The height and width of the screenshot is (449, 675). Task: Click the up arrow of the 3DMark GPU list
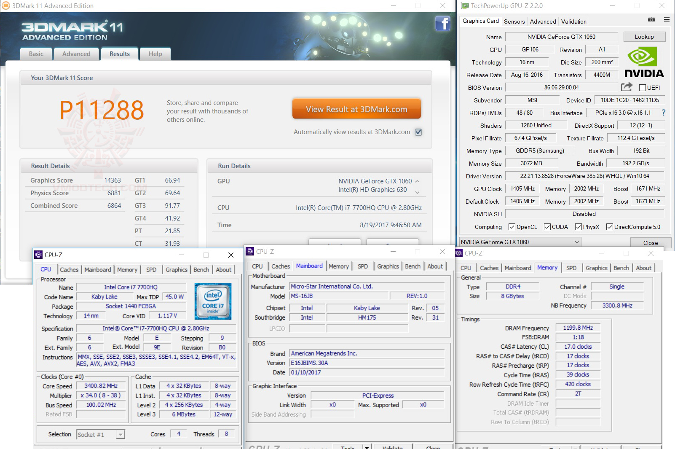coord(418,181)
